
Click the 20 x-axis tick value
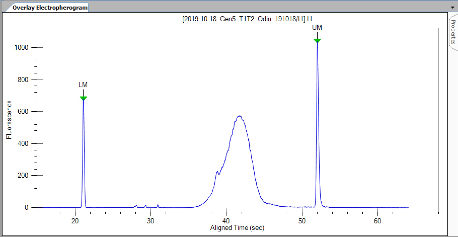click(75, 221)
